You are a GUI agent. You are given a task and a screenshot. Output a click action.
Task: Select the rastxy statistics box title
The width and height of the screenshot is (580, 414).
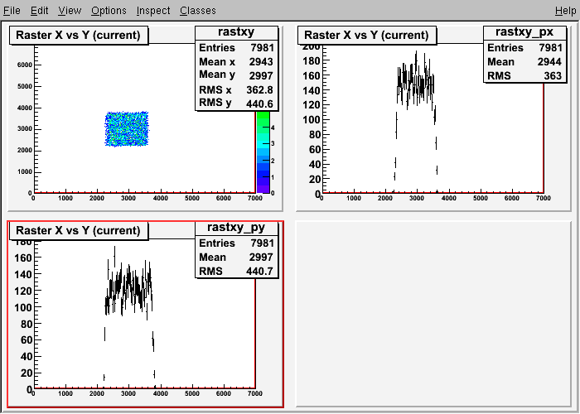click(x=236, y=32)
